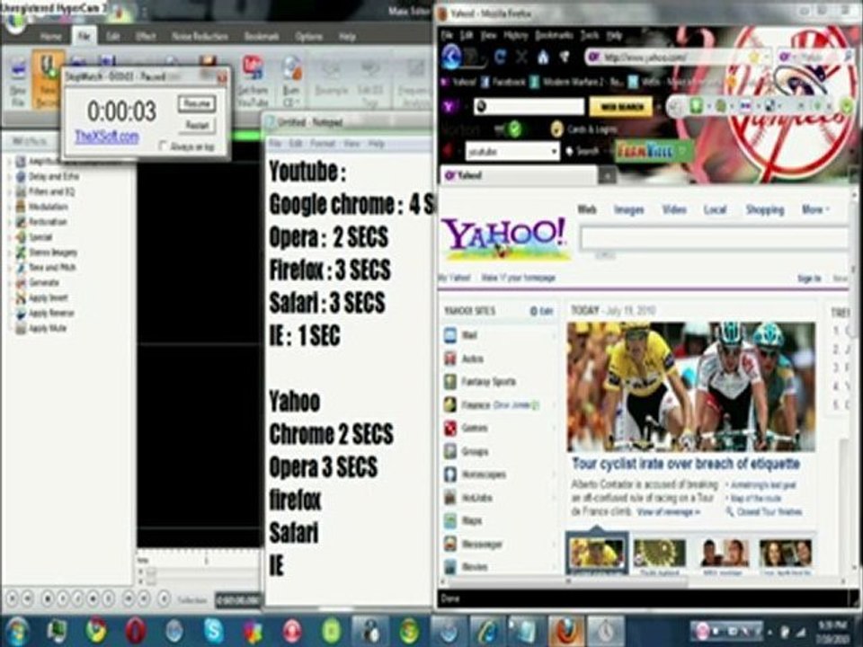Click the Sign In link on Yahoo

coord(809,279)
